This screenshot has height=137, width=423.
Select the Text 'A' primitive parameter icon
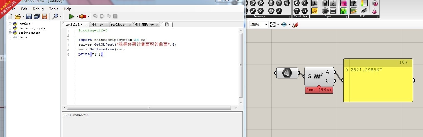[x=305, y=11]
